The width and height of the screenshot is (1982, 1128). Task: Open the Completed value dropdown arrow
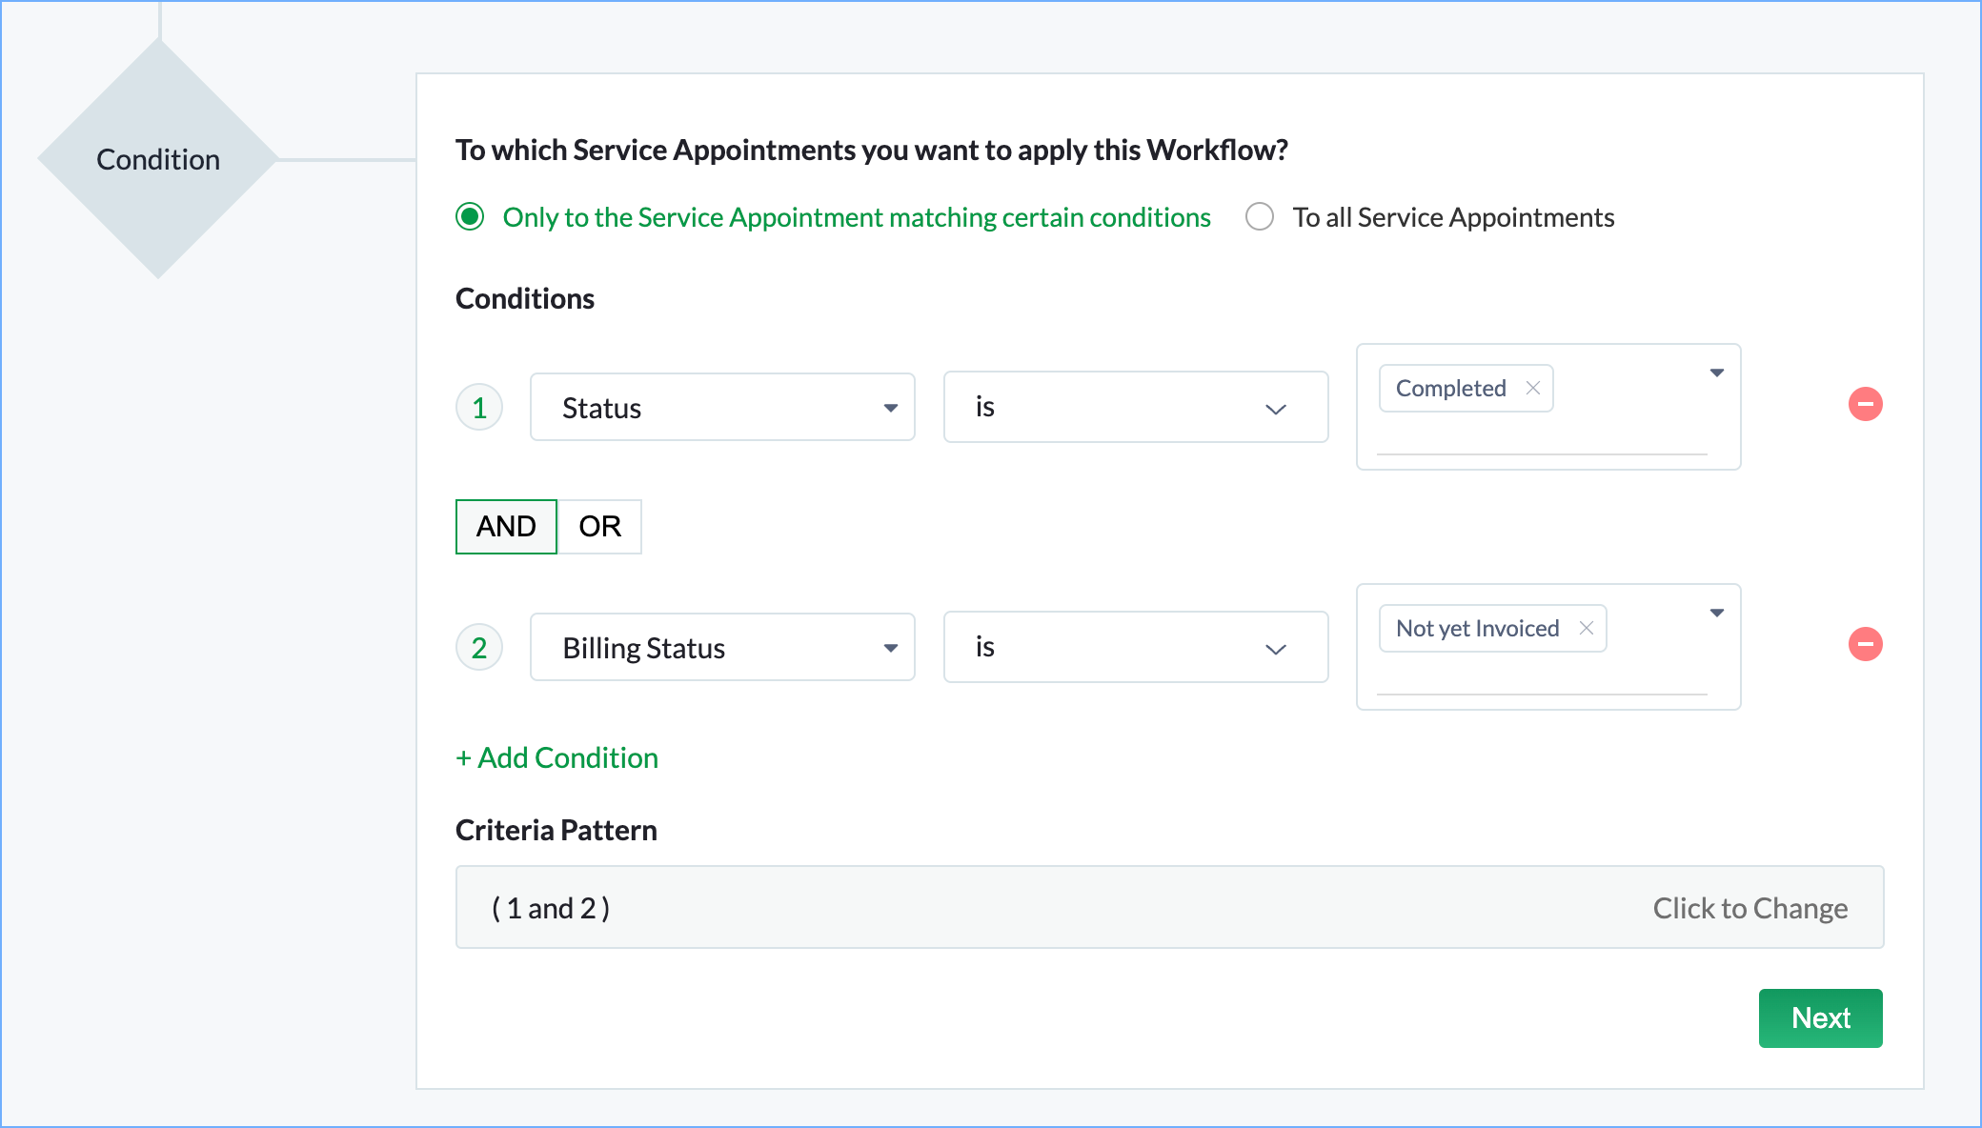point(1716,373)
